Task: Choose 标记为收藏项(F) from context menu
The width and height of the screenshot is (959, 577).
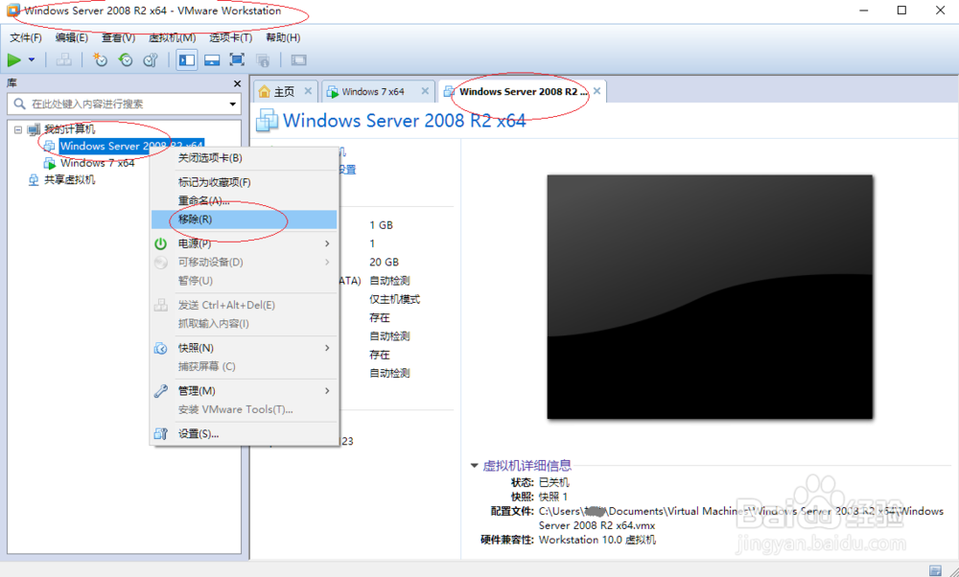Action: pos(244,182)
